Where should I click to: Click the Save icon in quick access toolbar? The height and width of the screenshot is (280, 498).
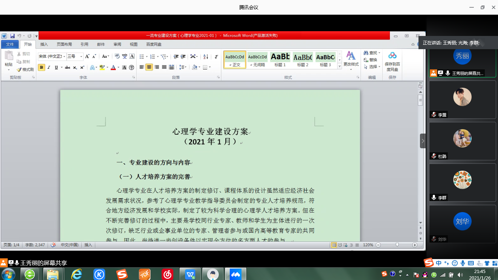12,36
